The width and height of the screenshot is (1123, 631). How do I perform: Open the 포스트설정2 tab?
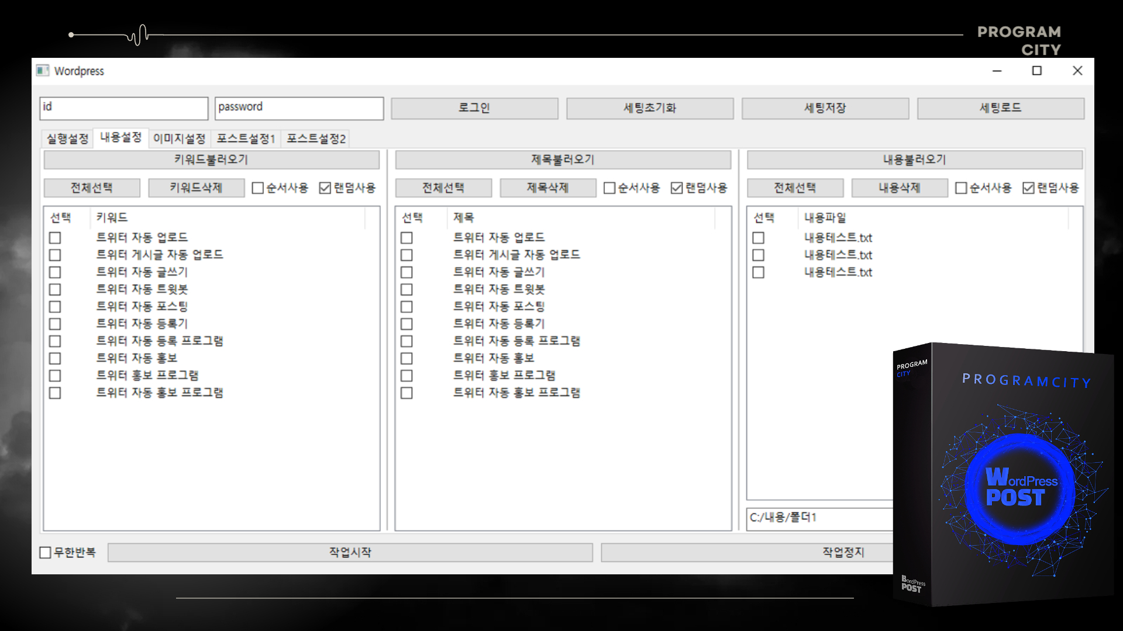pos(316,138)
